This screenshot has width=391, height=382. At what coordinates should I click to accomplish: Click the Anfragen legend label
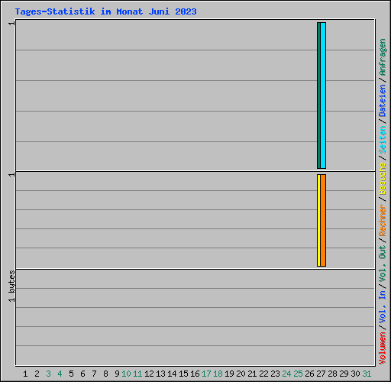point(382,57)
